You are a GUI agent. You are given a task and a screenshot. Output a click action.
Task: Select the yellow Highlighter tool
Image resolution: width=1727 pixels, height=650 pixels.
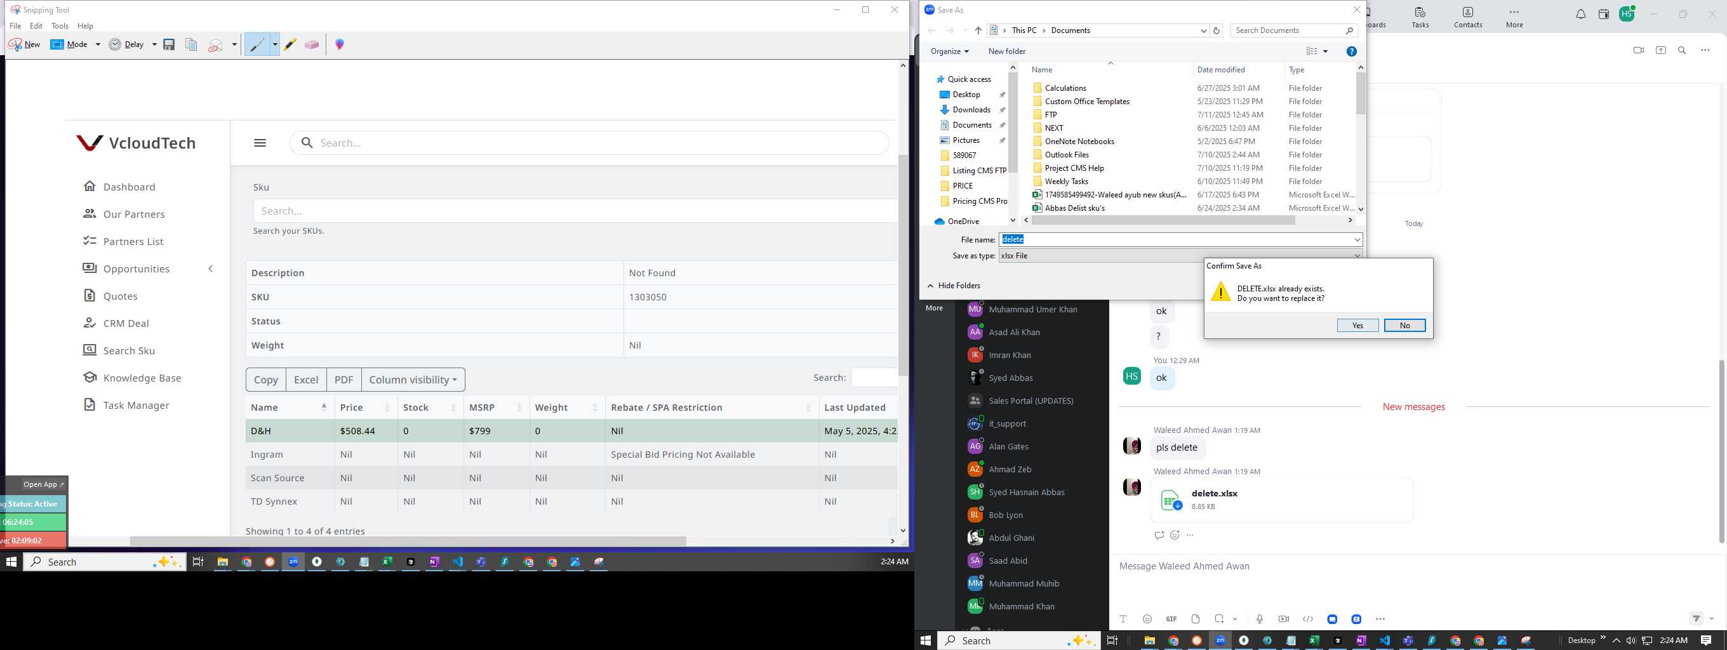tap(290, 44)
